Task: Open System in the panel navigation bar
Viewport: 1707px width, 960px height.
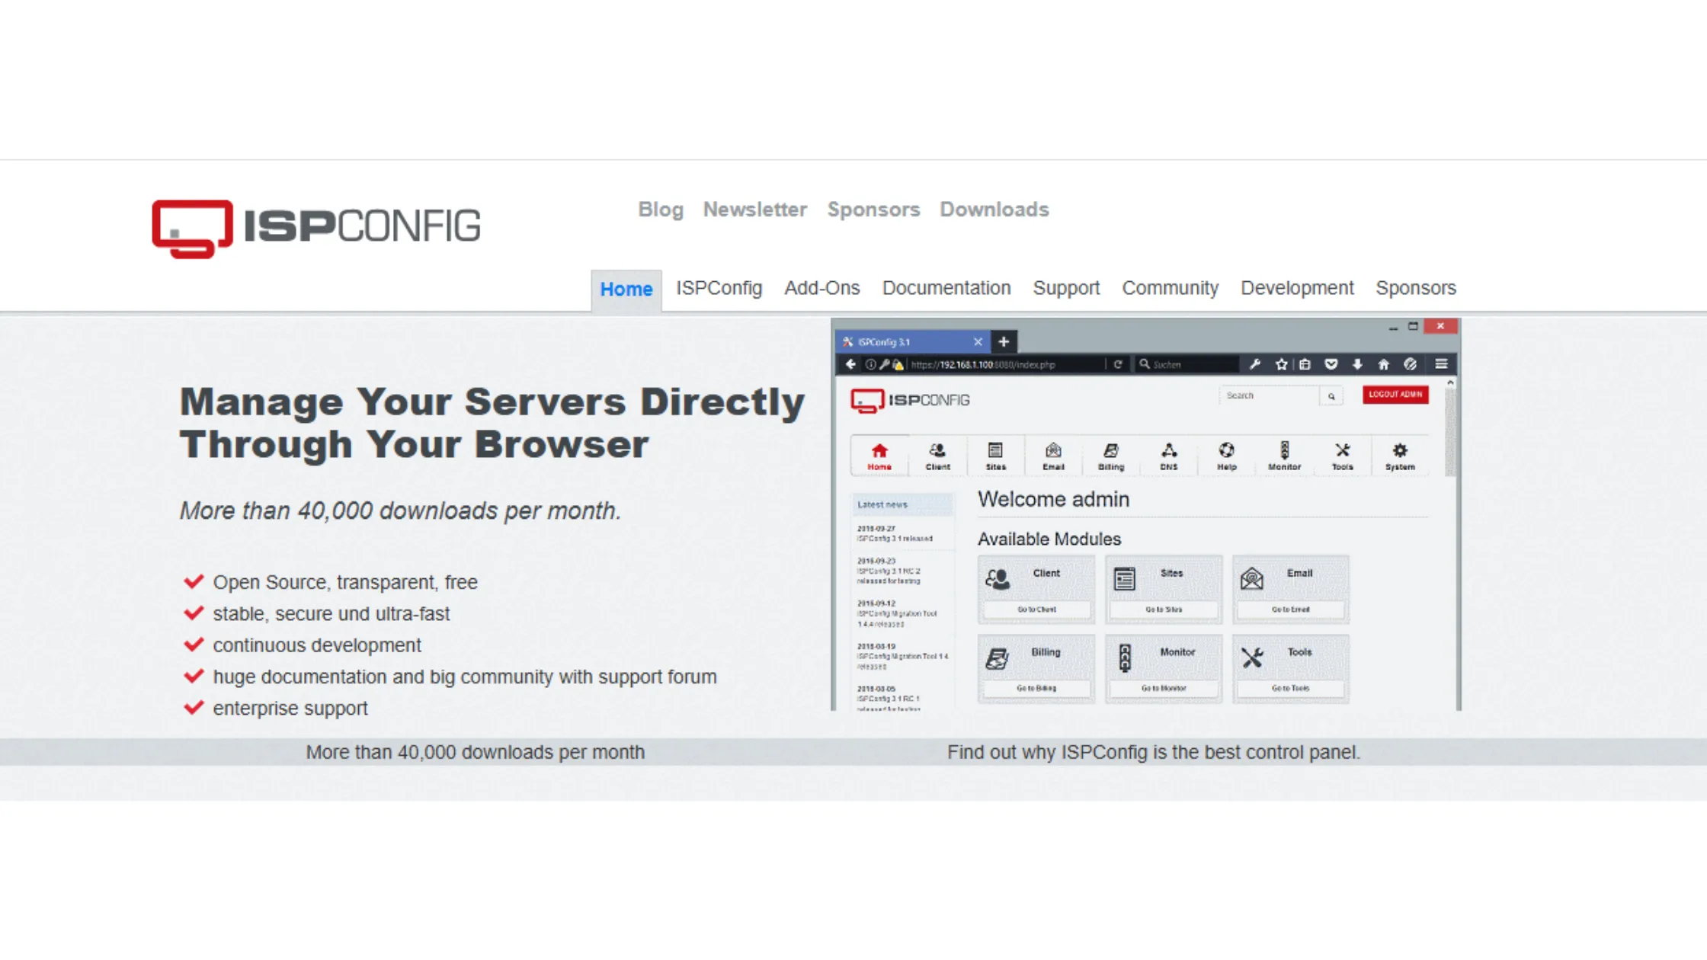Action: click(1401, 456)
